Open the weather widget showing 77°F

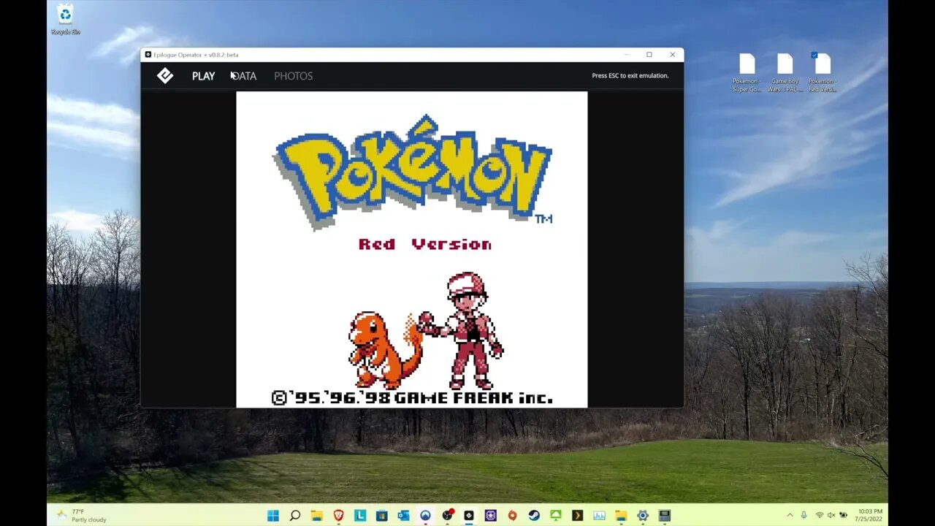click(81, 516)
